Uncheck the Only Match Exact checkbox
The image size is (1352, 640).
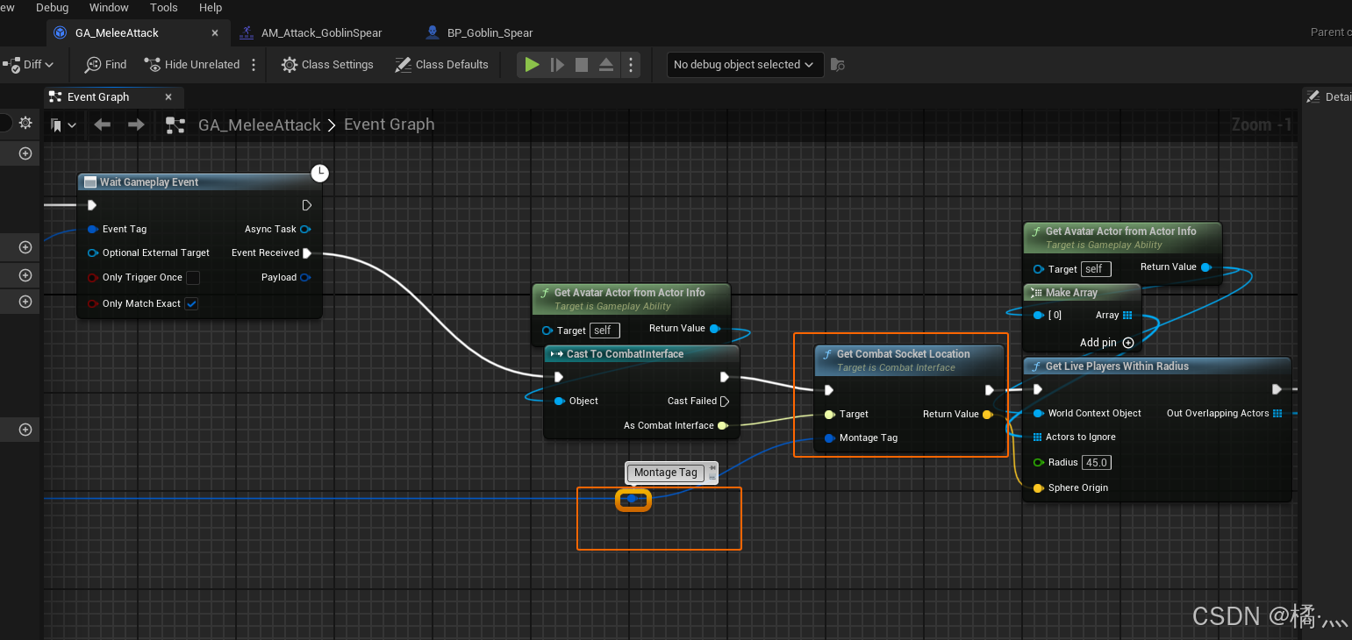coord(191,304)
